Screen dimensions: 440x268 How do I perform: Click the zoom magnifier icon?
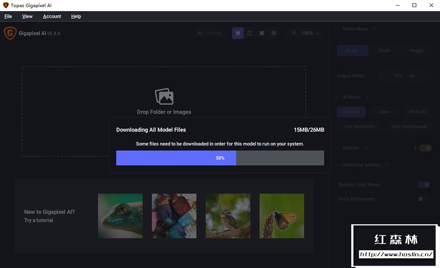(294, 33)
